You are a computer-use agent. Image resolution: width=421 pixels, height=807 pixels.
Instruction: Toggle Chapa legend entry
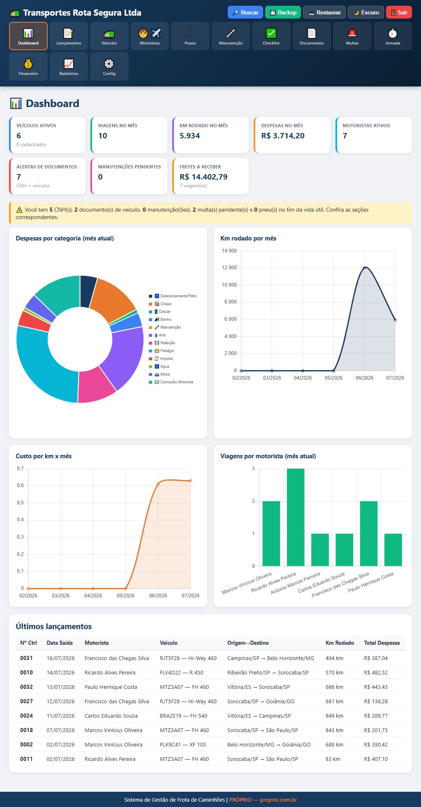tap(160, 304)
